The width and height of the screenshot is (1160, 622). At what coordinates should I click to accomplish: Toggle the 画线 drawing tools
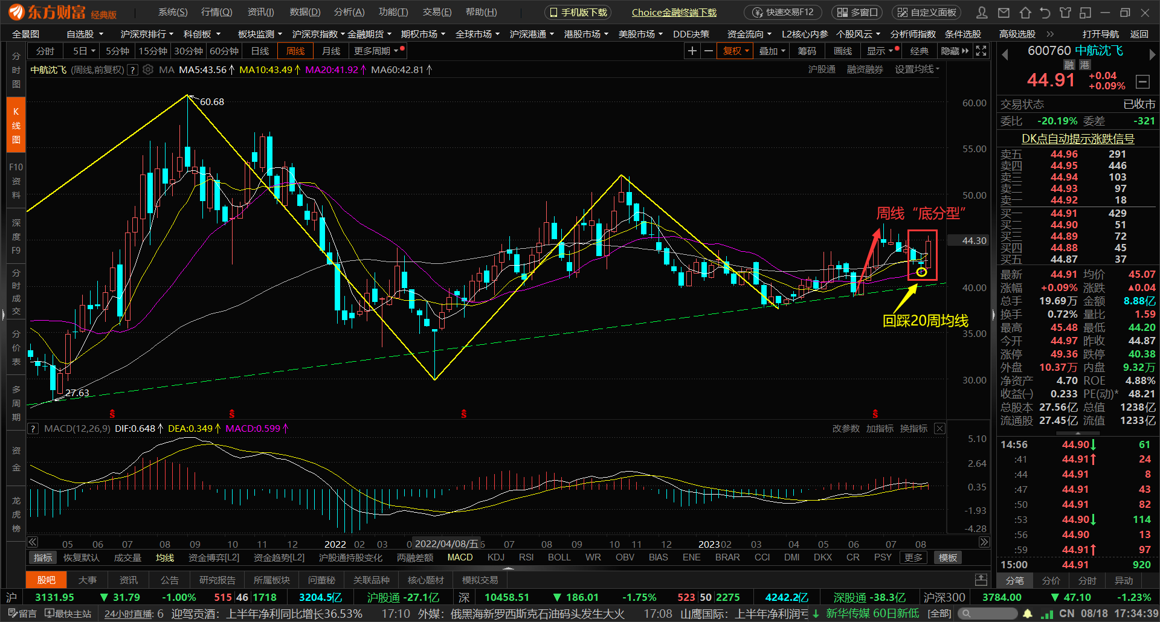(x=843, y=51)
